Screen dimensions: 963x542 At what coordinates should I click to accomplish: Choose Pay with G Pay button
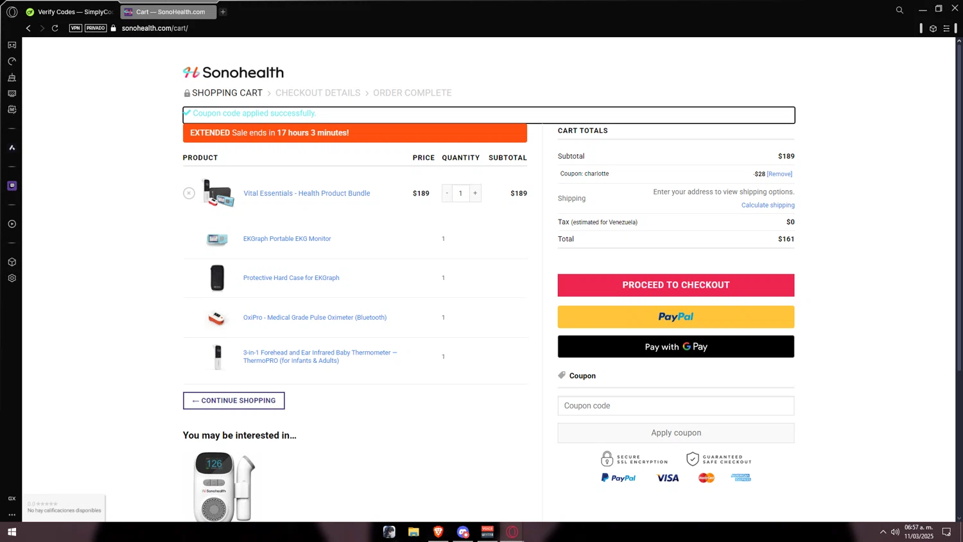click(676, 347)
